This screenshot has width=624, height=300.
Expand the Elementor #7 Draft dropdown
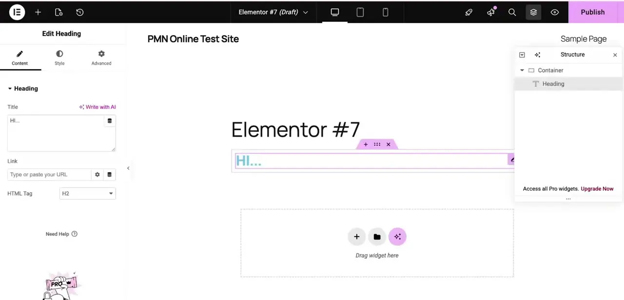click(x=273, y=12)
